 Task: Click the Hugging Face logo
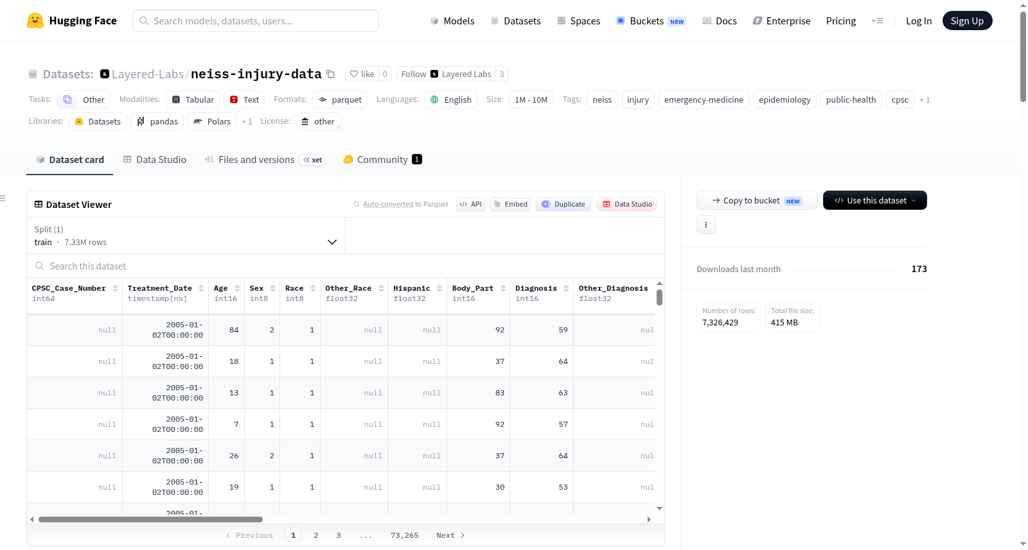click(72, 21)
